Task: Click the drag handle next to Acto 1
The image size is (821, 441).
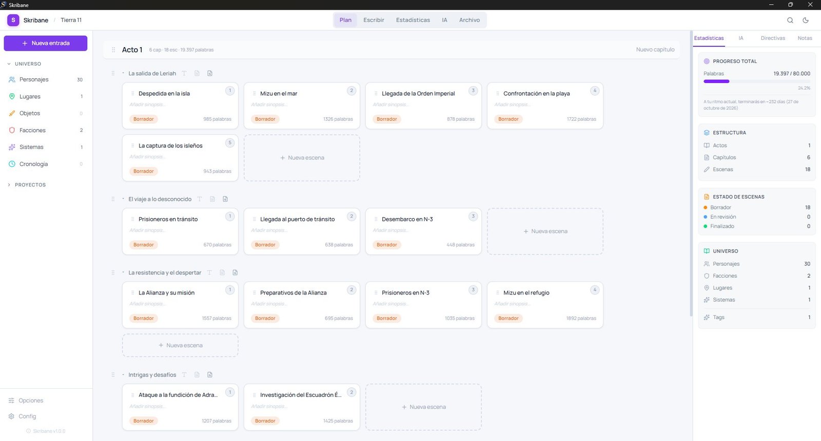Action: (x=113, y=50)
